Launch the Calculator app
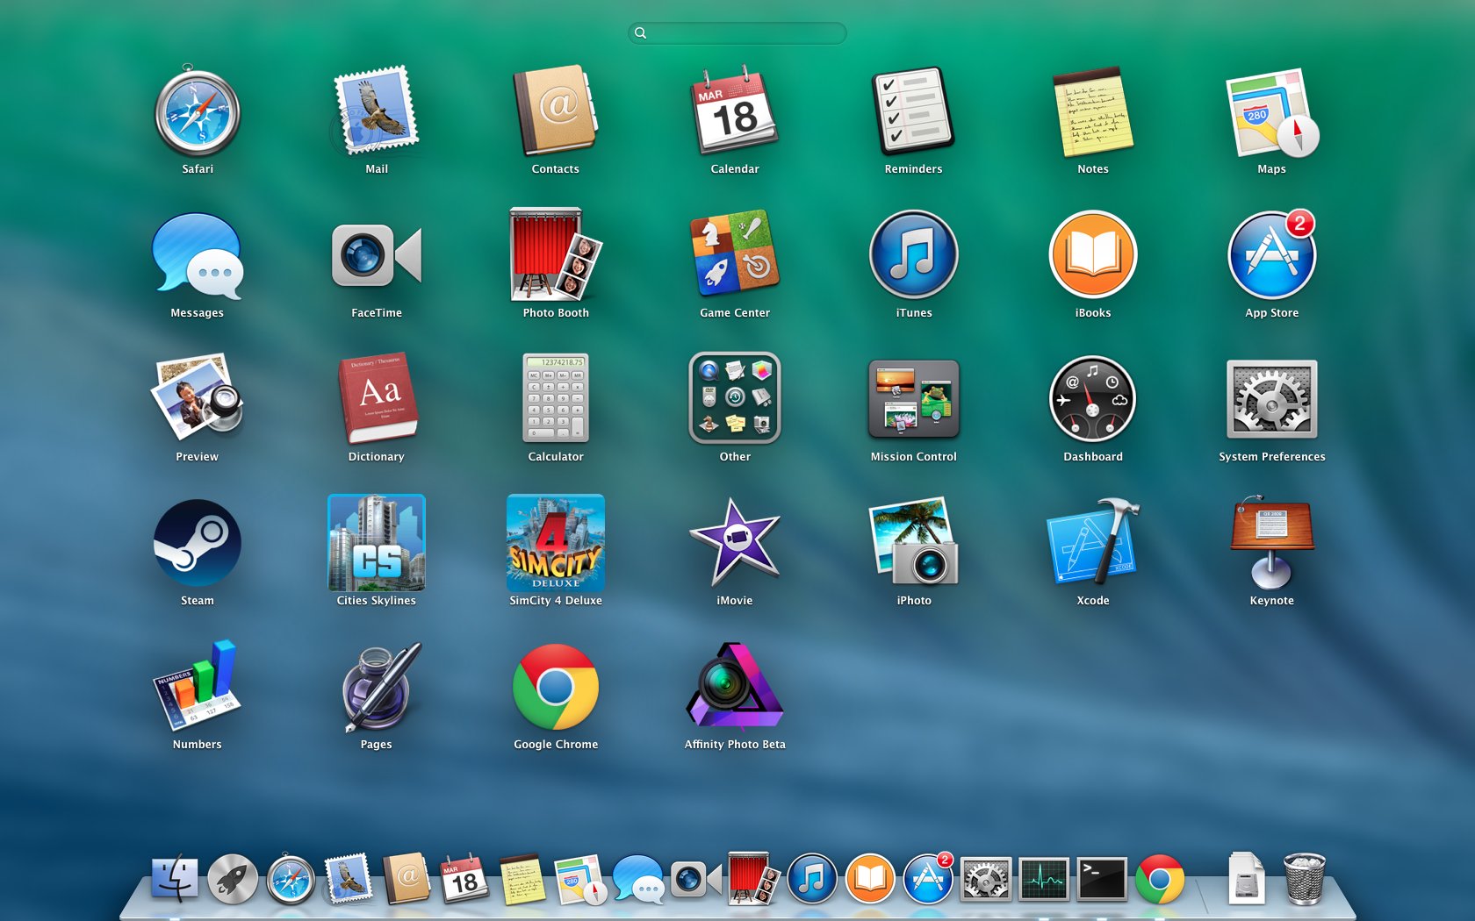This screenshot has width=1475, height=921. 556,398
